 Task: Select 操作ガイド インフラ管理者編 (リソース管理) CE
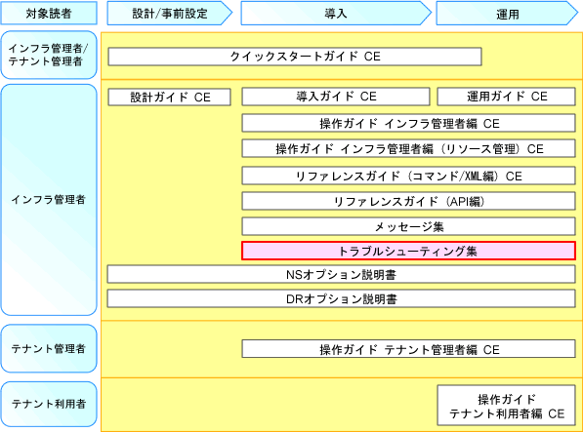[408, 149]
